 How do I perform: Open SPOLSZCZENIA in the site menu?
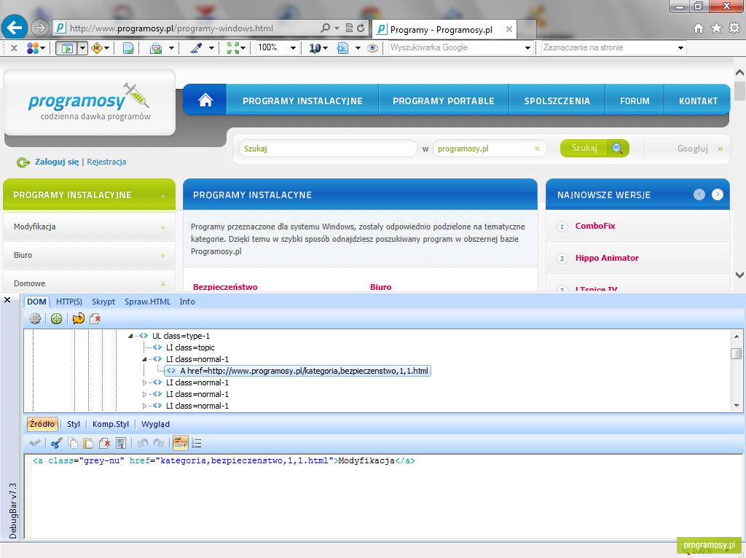pyautogui.click(x=557, y=101)
